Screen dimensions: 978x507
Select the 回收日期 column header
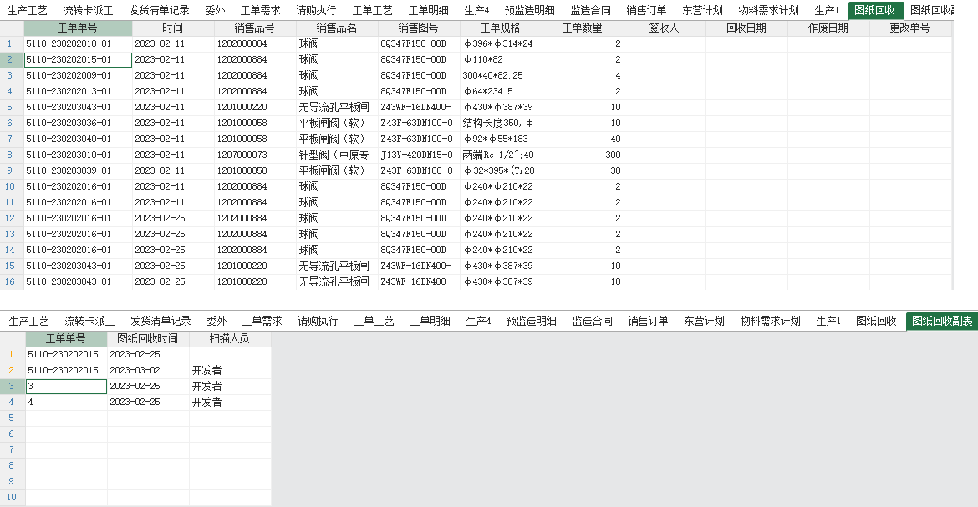pos(746,28)
